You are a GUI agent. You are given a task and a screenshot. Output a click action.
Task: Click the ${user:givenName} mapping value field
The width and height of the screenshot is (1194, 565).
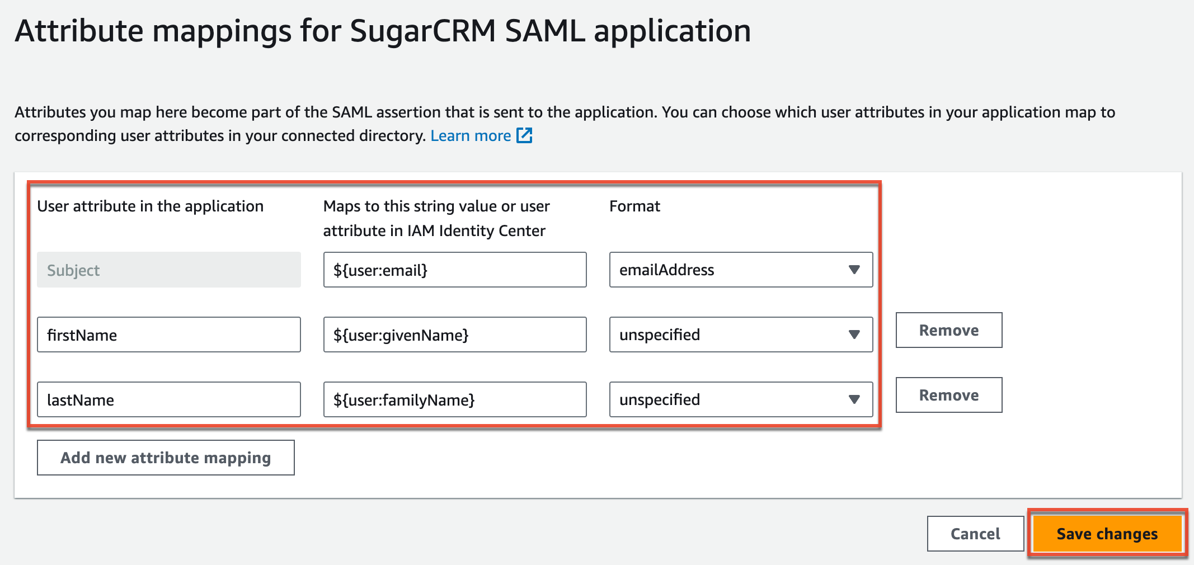pyautogui.click(x=454, y=335)
